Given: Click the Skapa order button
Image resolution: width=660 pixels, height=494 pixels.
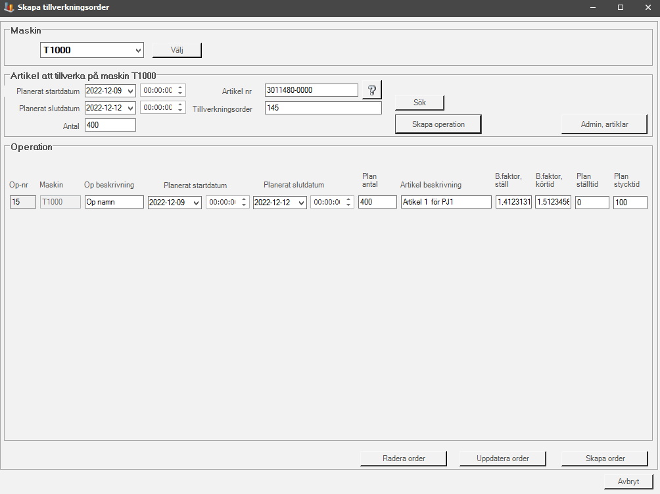Looking at the screenshot, I should [605, 458].
